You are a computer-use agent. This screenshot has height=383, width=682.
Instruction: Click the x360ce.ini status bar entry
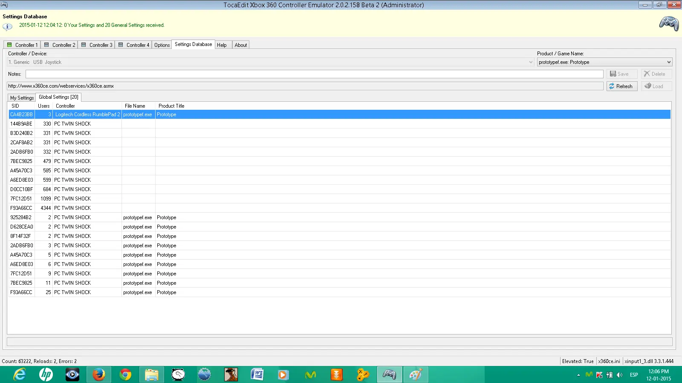pyautogui.click(x=609, y=361)
